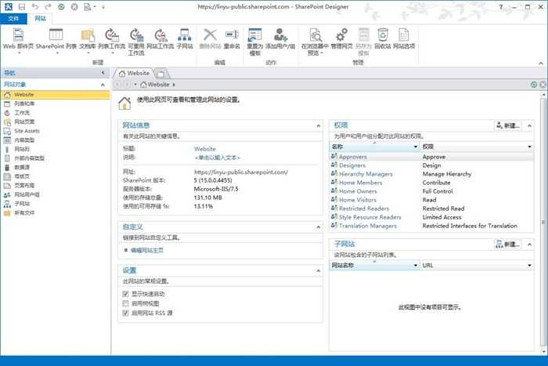The height and width of the screenshot is (366, 548).
Task: Collapse the 自定义 section
Action: click(318, 227)
